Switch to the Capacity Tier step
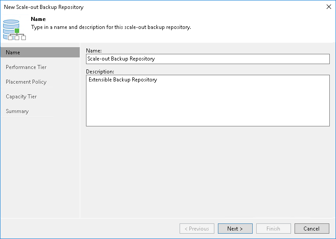Viewport: 336px width, 239px height. coord(21,97)
